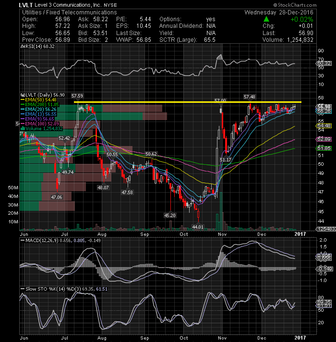Click the 51.17 price label

225,159
